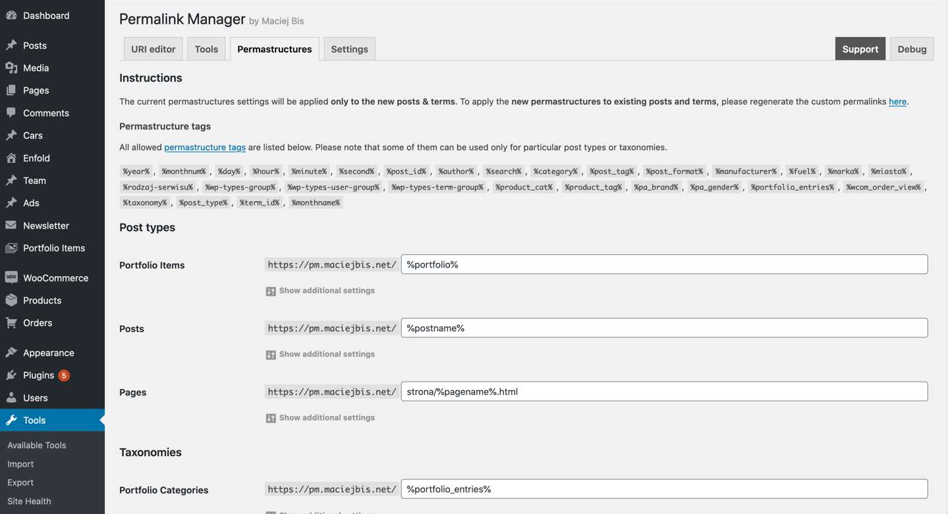This screenshot has width=948, height=514.
Task: Click the Newsletter envelope icon
Action: tap(11, 225)
